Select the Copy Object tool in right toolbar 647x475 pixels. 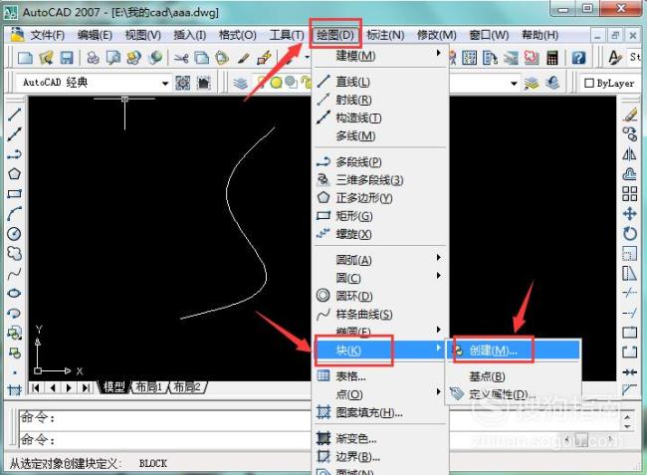pyautogui.click(x=630, y=134)
